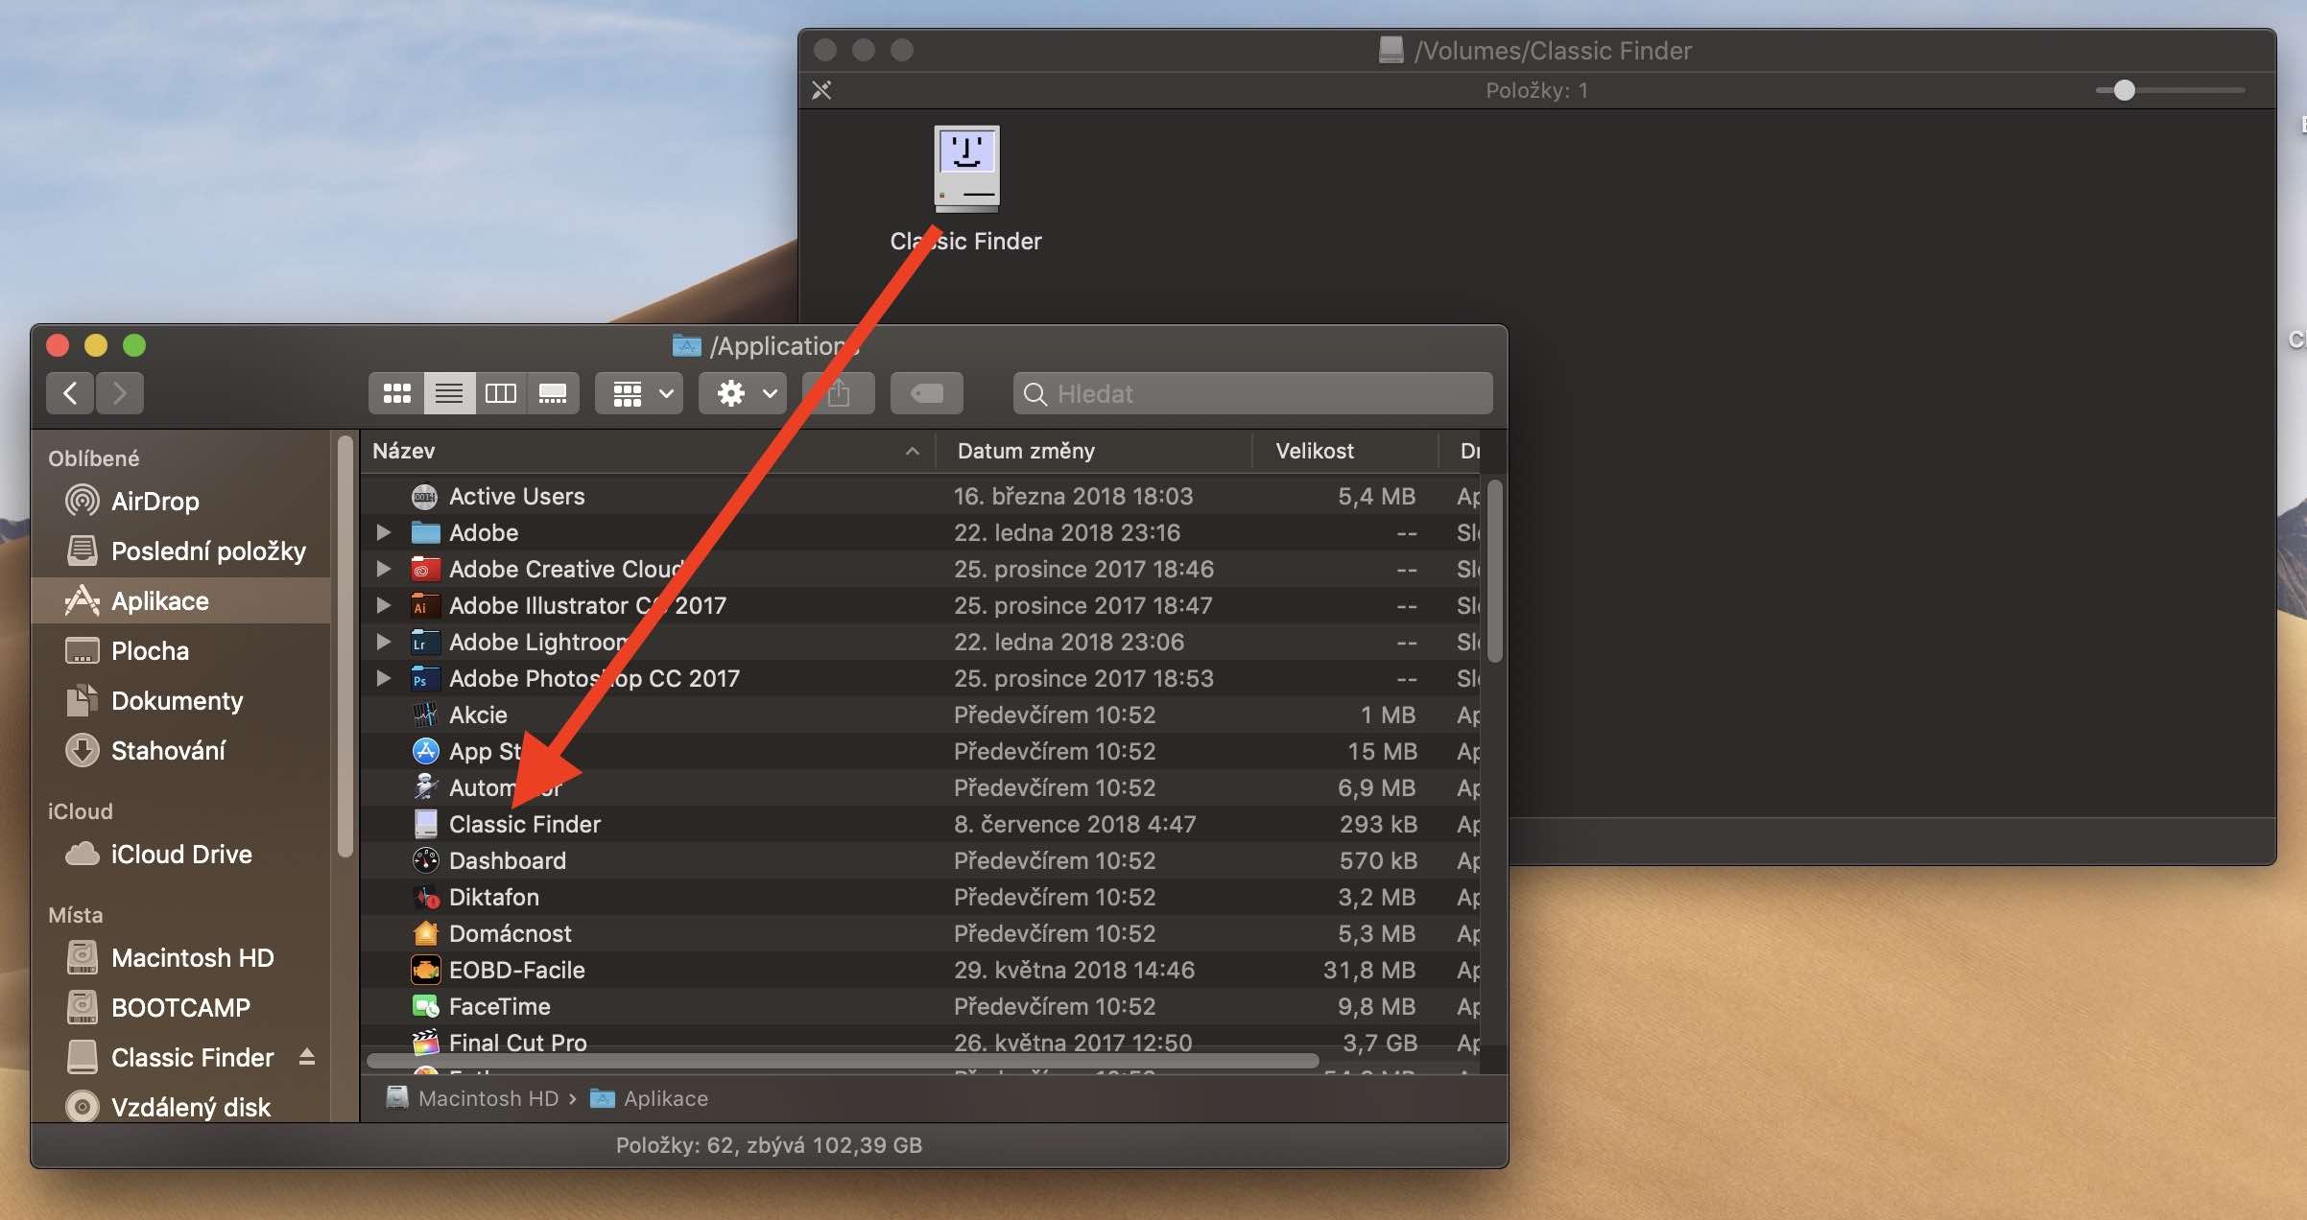Image resolution: width=2307 pixels, height=1220 pixels.
Task: Switch to list view mode
Action: point(448,393)
